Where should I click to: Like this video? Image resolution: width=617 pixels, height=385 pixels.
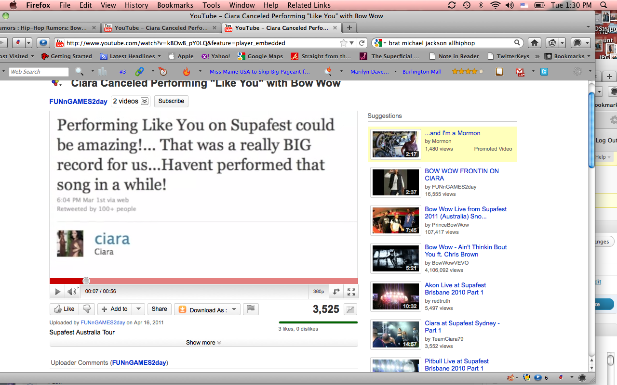[64, 309]
